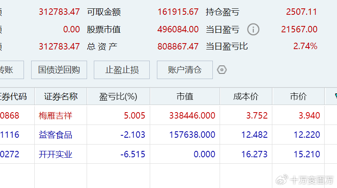Open the hexagon settings icon next to 账户清仓
Image resolution: width=337 pixels, height=188 pixels.
click(222, 70)
